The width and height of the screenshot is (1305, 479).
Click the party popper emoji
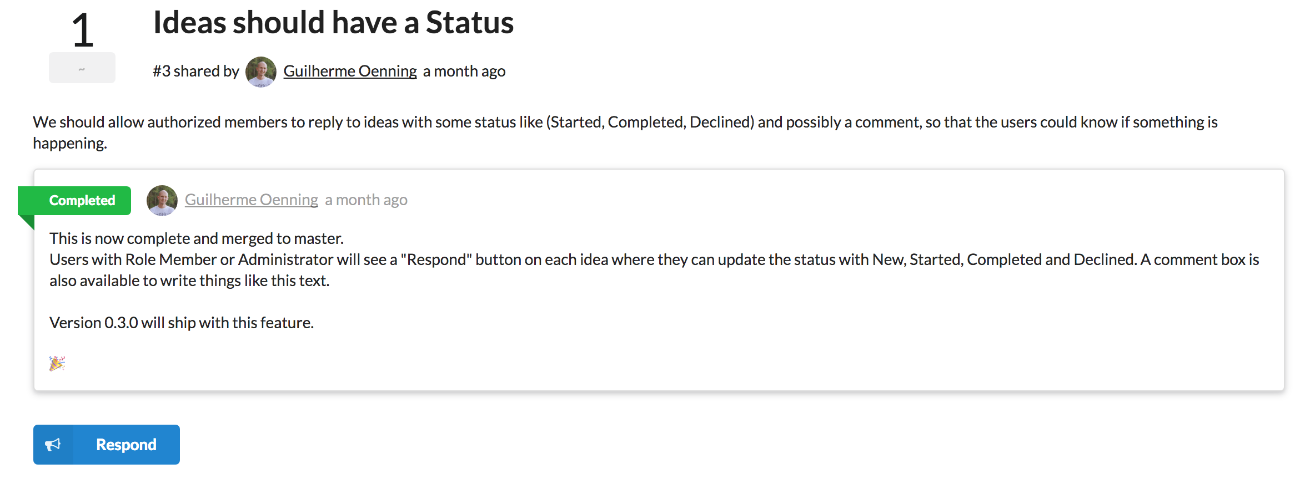tap(57, 364)
